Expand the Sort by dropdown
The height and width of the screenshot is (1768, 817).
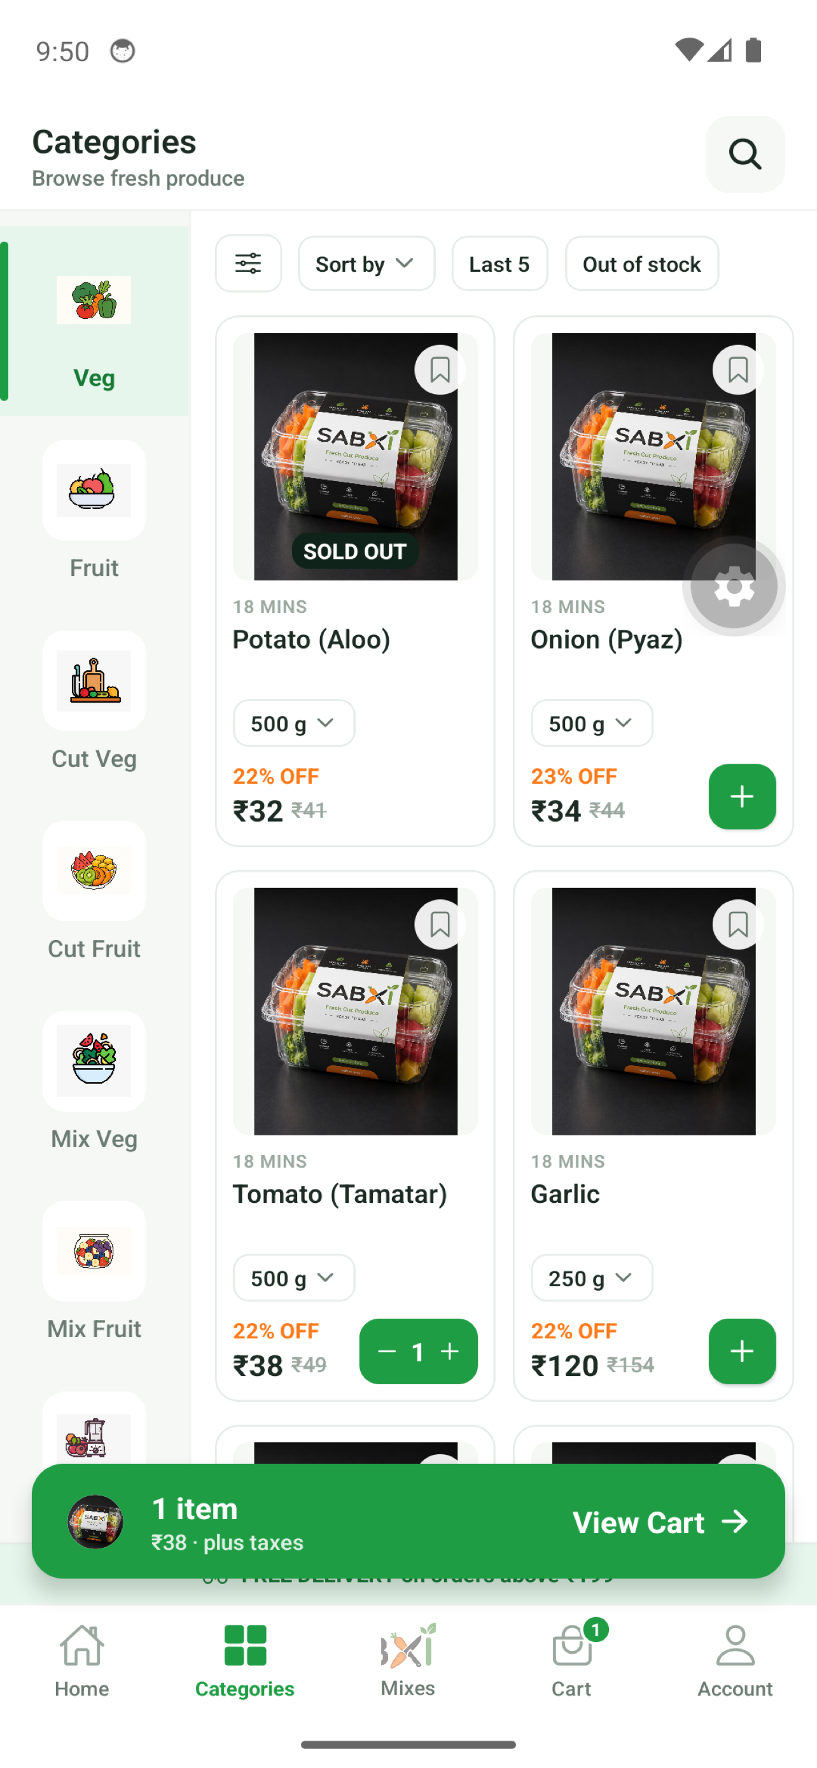[367, 263]
